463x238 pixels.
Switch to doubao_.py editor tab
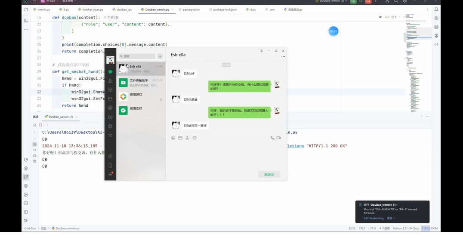point(122,9)
